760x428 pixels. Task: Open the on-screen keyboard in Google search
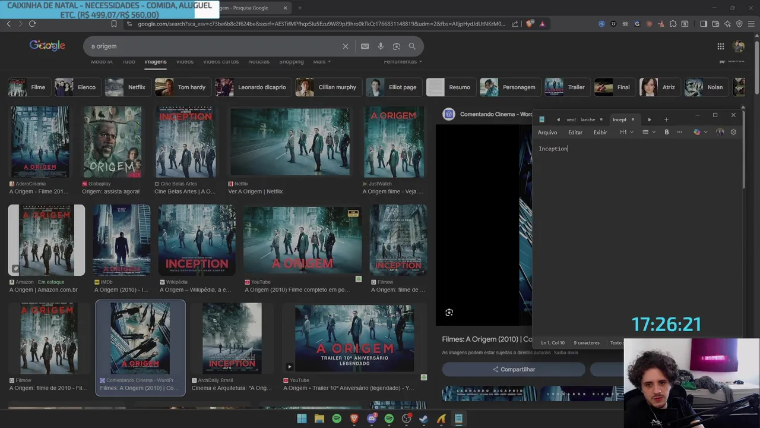point(365,46)
